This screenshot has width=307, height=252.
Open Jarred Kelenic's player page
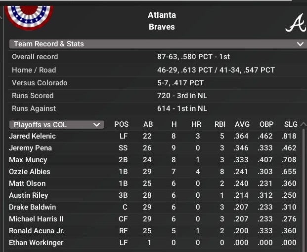pos(33,136)
